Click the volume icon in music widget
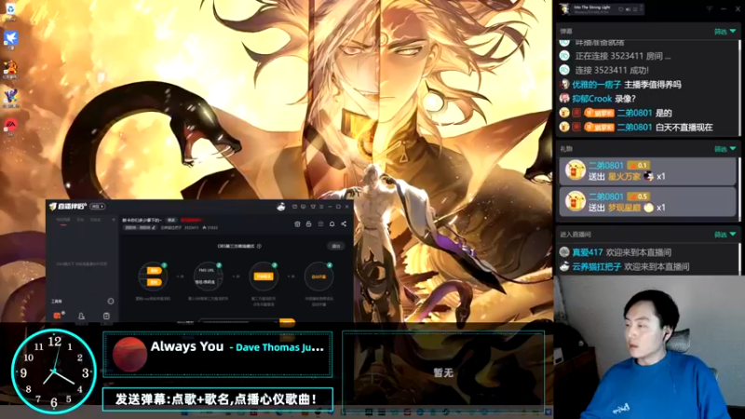Screen dimensions: 745x419 pos(628,9)
